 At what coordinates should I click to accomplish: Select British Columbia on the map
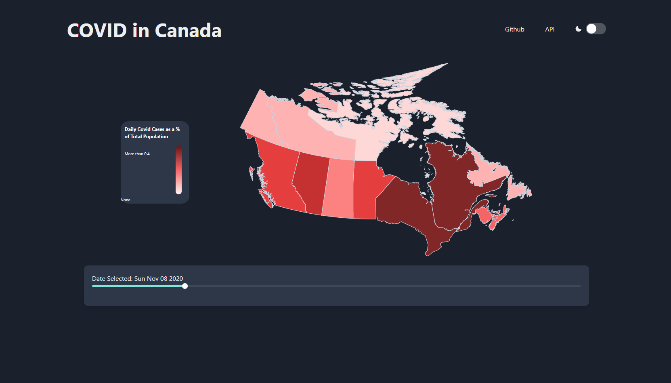coord(283,178)
